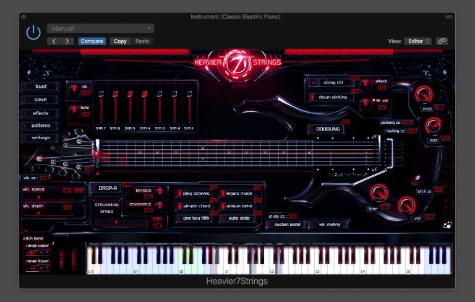Image resolution: width=475 pixels, height=302 pixels.
Task: Open the patterns page
Action: 40,126
